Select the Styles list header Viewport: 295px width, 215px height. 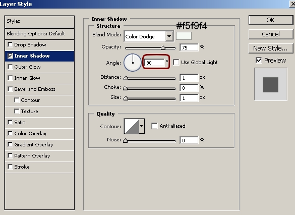[39, 21]
